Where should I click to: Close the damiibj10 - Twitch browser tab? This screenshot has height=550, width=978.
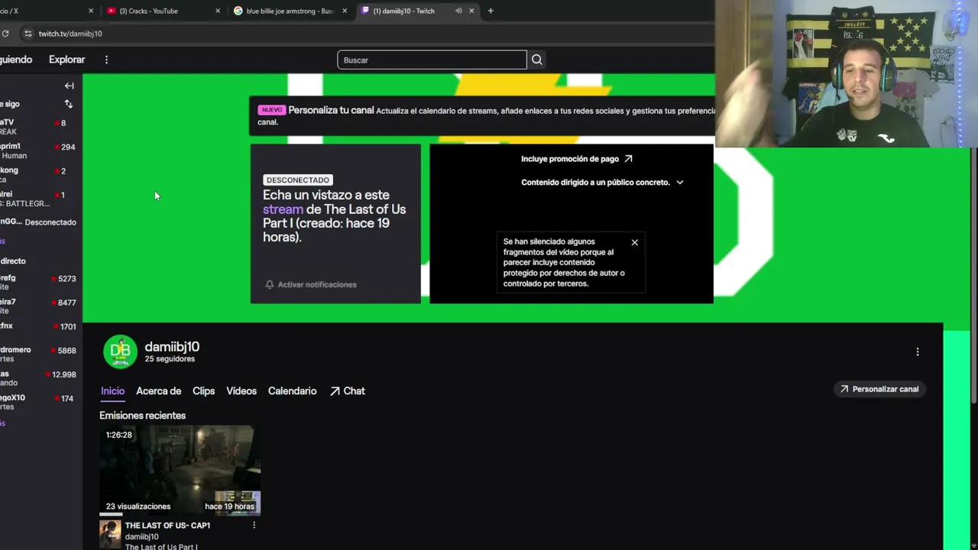click(x=471, y=11)
